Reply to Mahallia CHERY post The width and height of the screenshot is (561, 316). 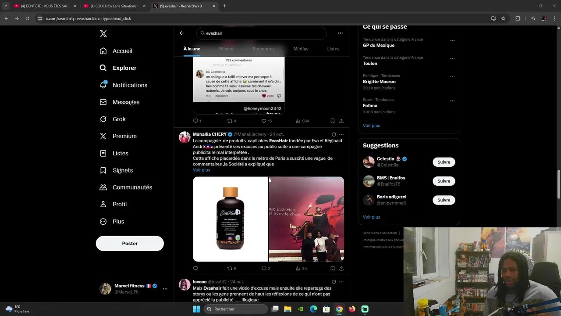195,268
